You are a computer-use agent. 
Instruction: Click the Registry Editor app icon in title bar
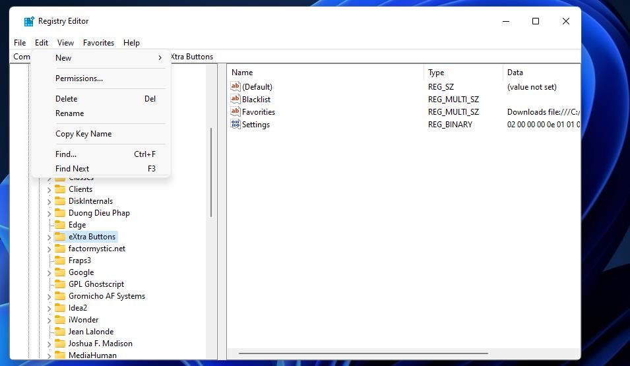(29, 21)
